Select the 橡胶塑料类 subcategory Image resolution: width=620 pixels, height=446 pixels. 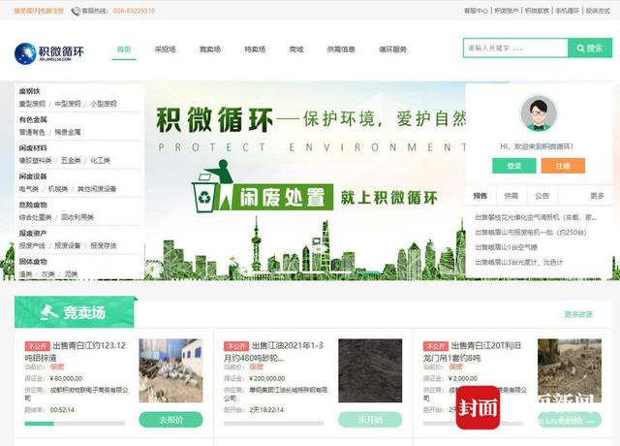click(36, 161)
